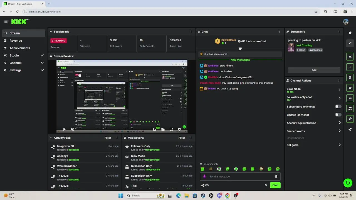Toggle Subscribers-only chat switch
Viewport: 356px width, 200px height.
[x=338, y=107]
